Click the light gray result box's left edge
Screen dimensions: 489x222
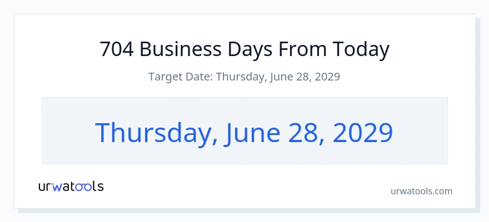(x=42, y=130)
